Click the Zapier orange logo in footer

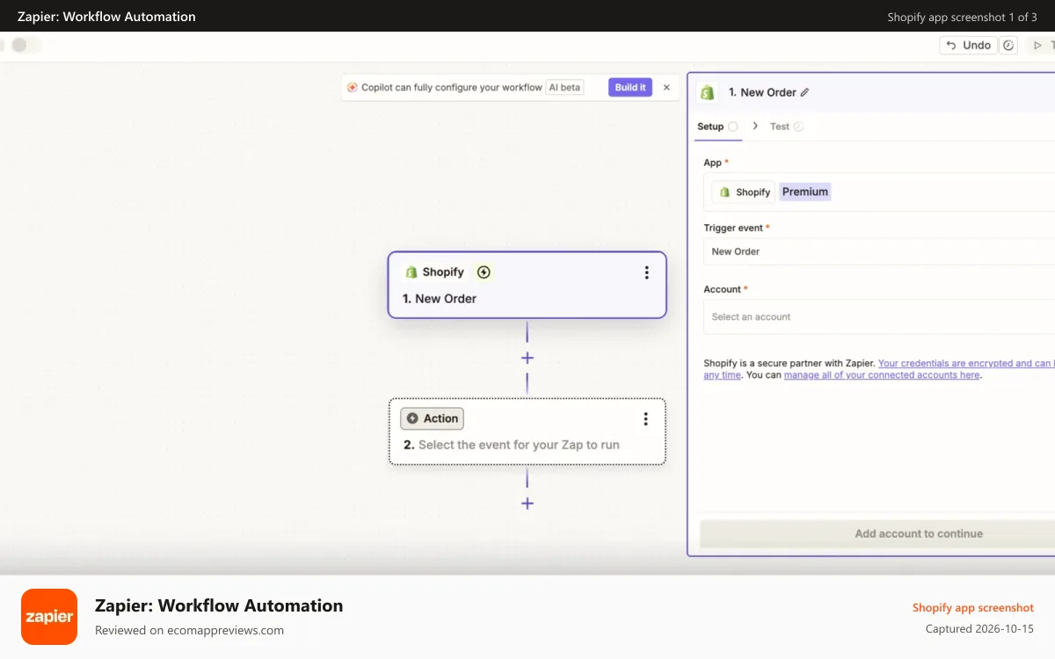pos(49,617)
